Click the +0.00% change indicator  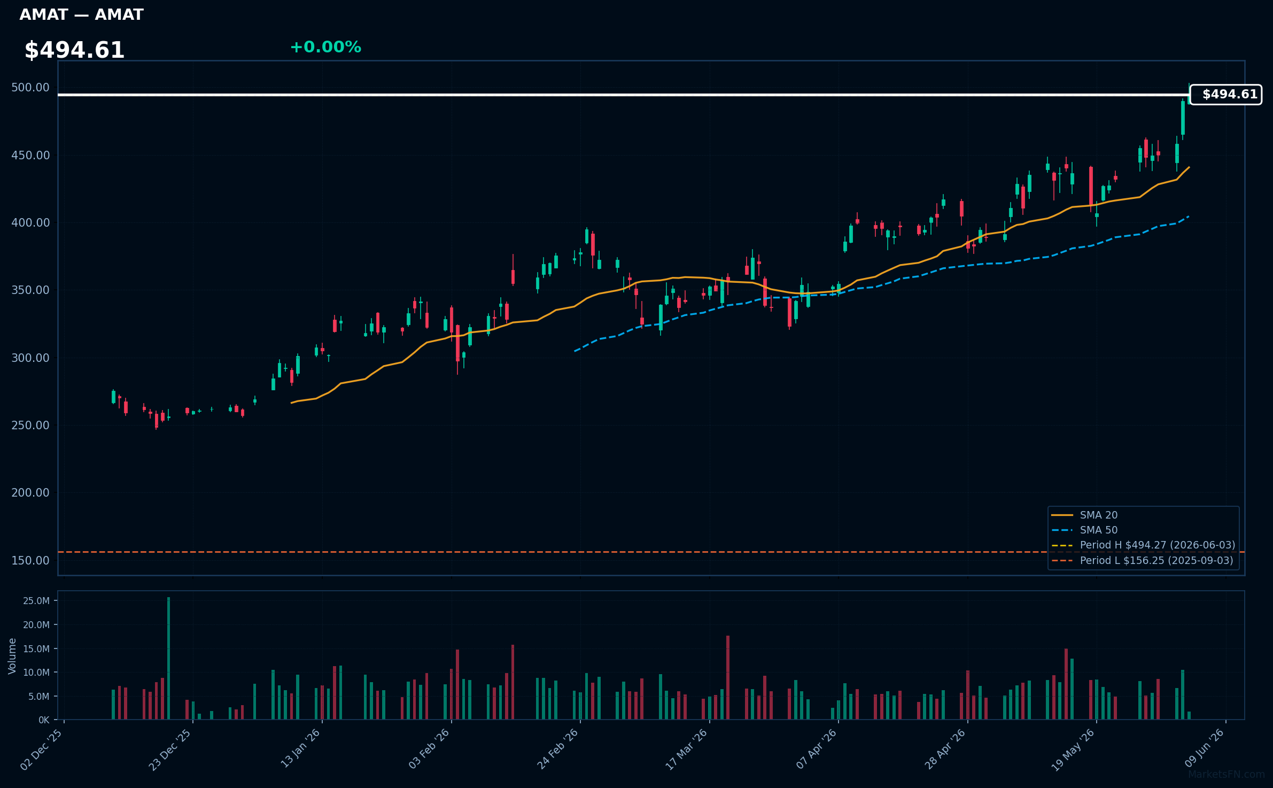(325, 47)
